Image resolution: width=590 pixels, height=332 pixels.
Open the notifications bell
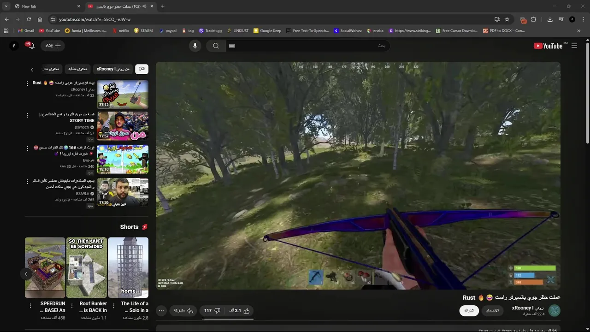[31, 46]
